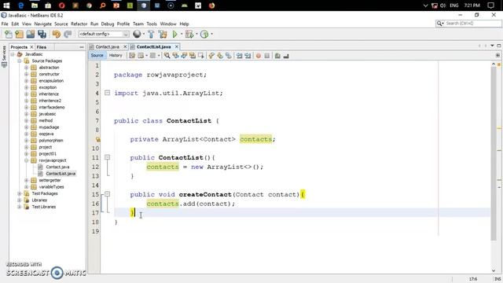
Task: Collapse the JavaBasic project node
Action: pyautogui.click(x=13, y=54)
